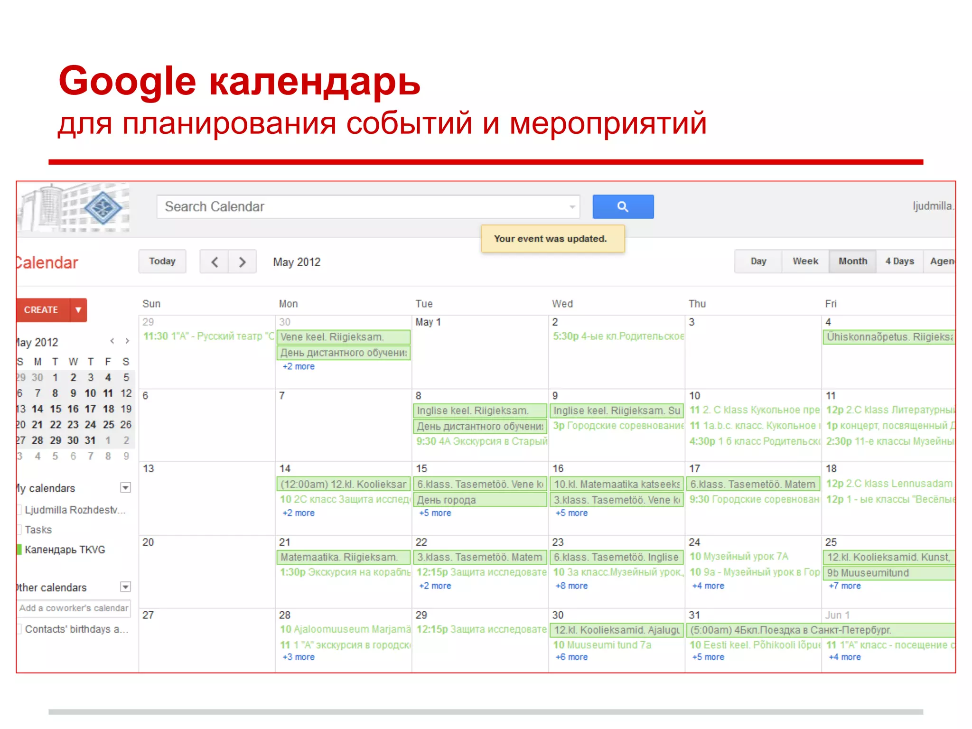This screenshot has width=972, height=729.
Task: Open 5:30p 4-ые кл.Родительское event
Action: click(618, 336)
